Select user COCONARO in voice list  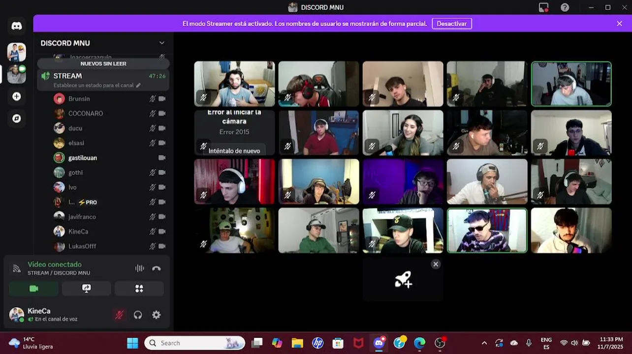(109, 114)
